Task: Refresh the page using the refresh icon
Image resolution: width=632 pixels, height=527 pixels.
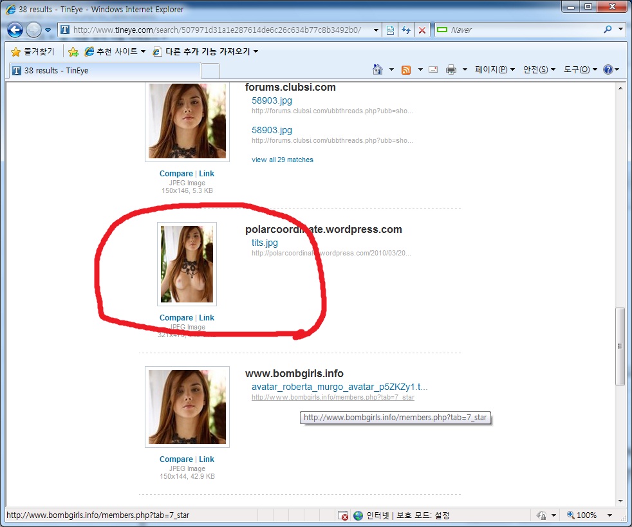Action: point(406,30)
